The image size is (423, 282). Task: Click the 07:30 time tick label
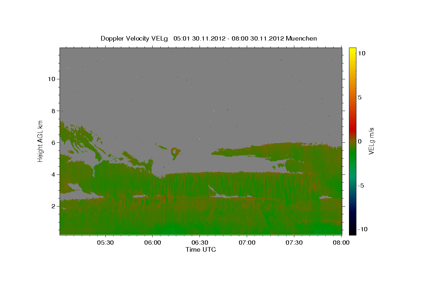pyautogui.click(x=294, y=243)
